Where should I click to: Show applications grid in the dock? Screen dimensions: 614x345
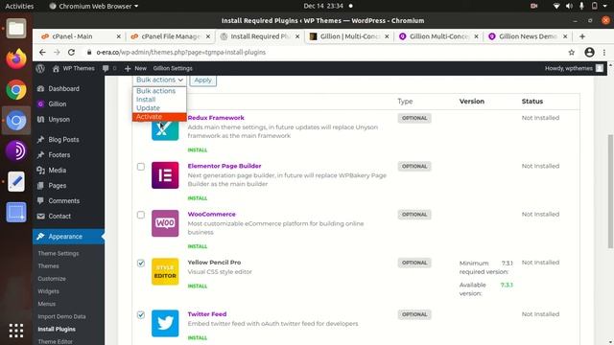click(x=16, y=331)
